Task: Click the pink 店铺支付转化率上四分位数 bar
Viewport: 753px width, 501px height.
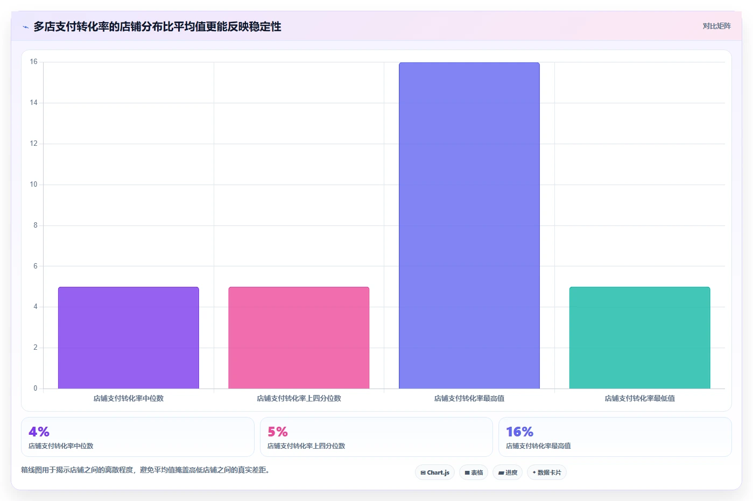Action: pyautogui.click(x=299, y=337)
